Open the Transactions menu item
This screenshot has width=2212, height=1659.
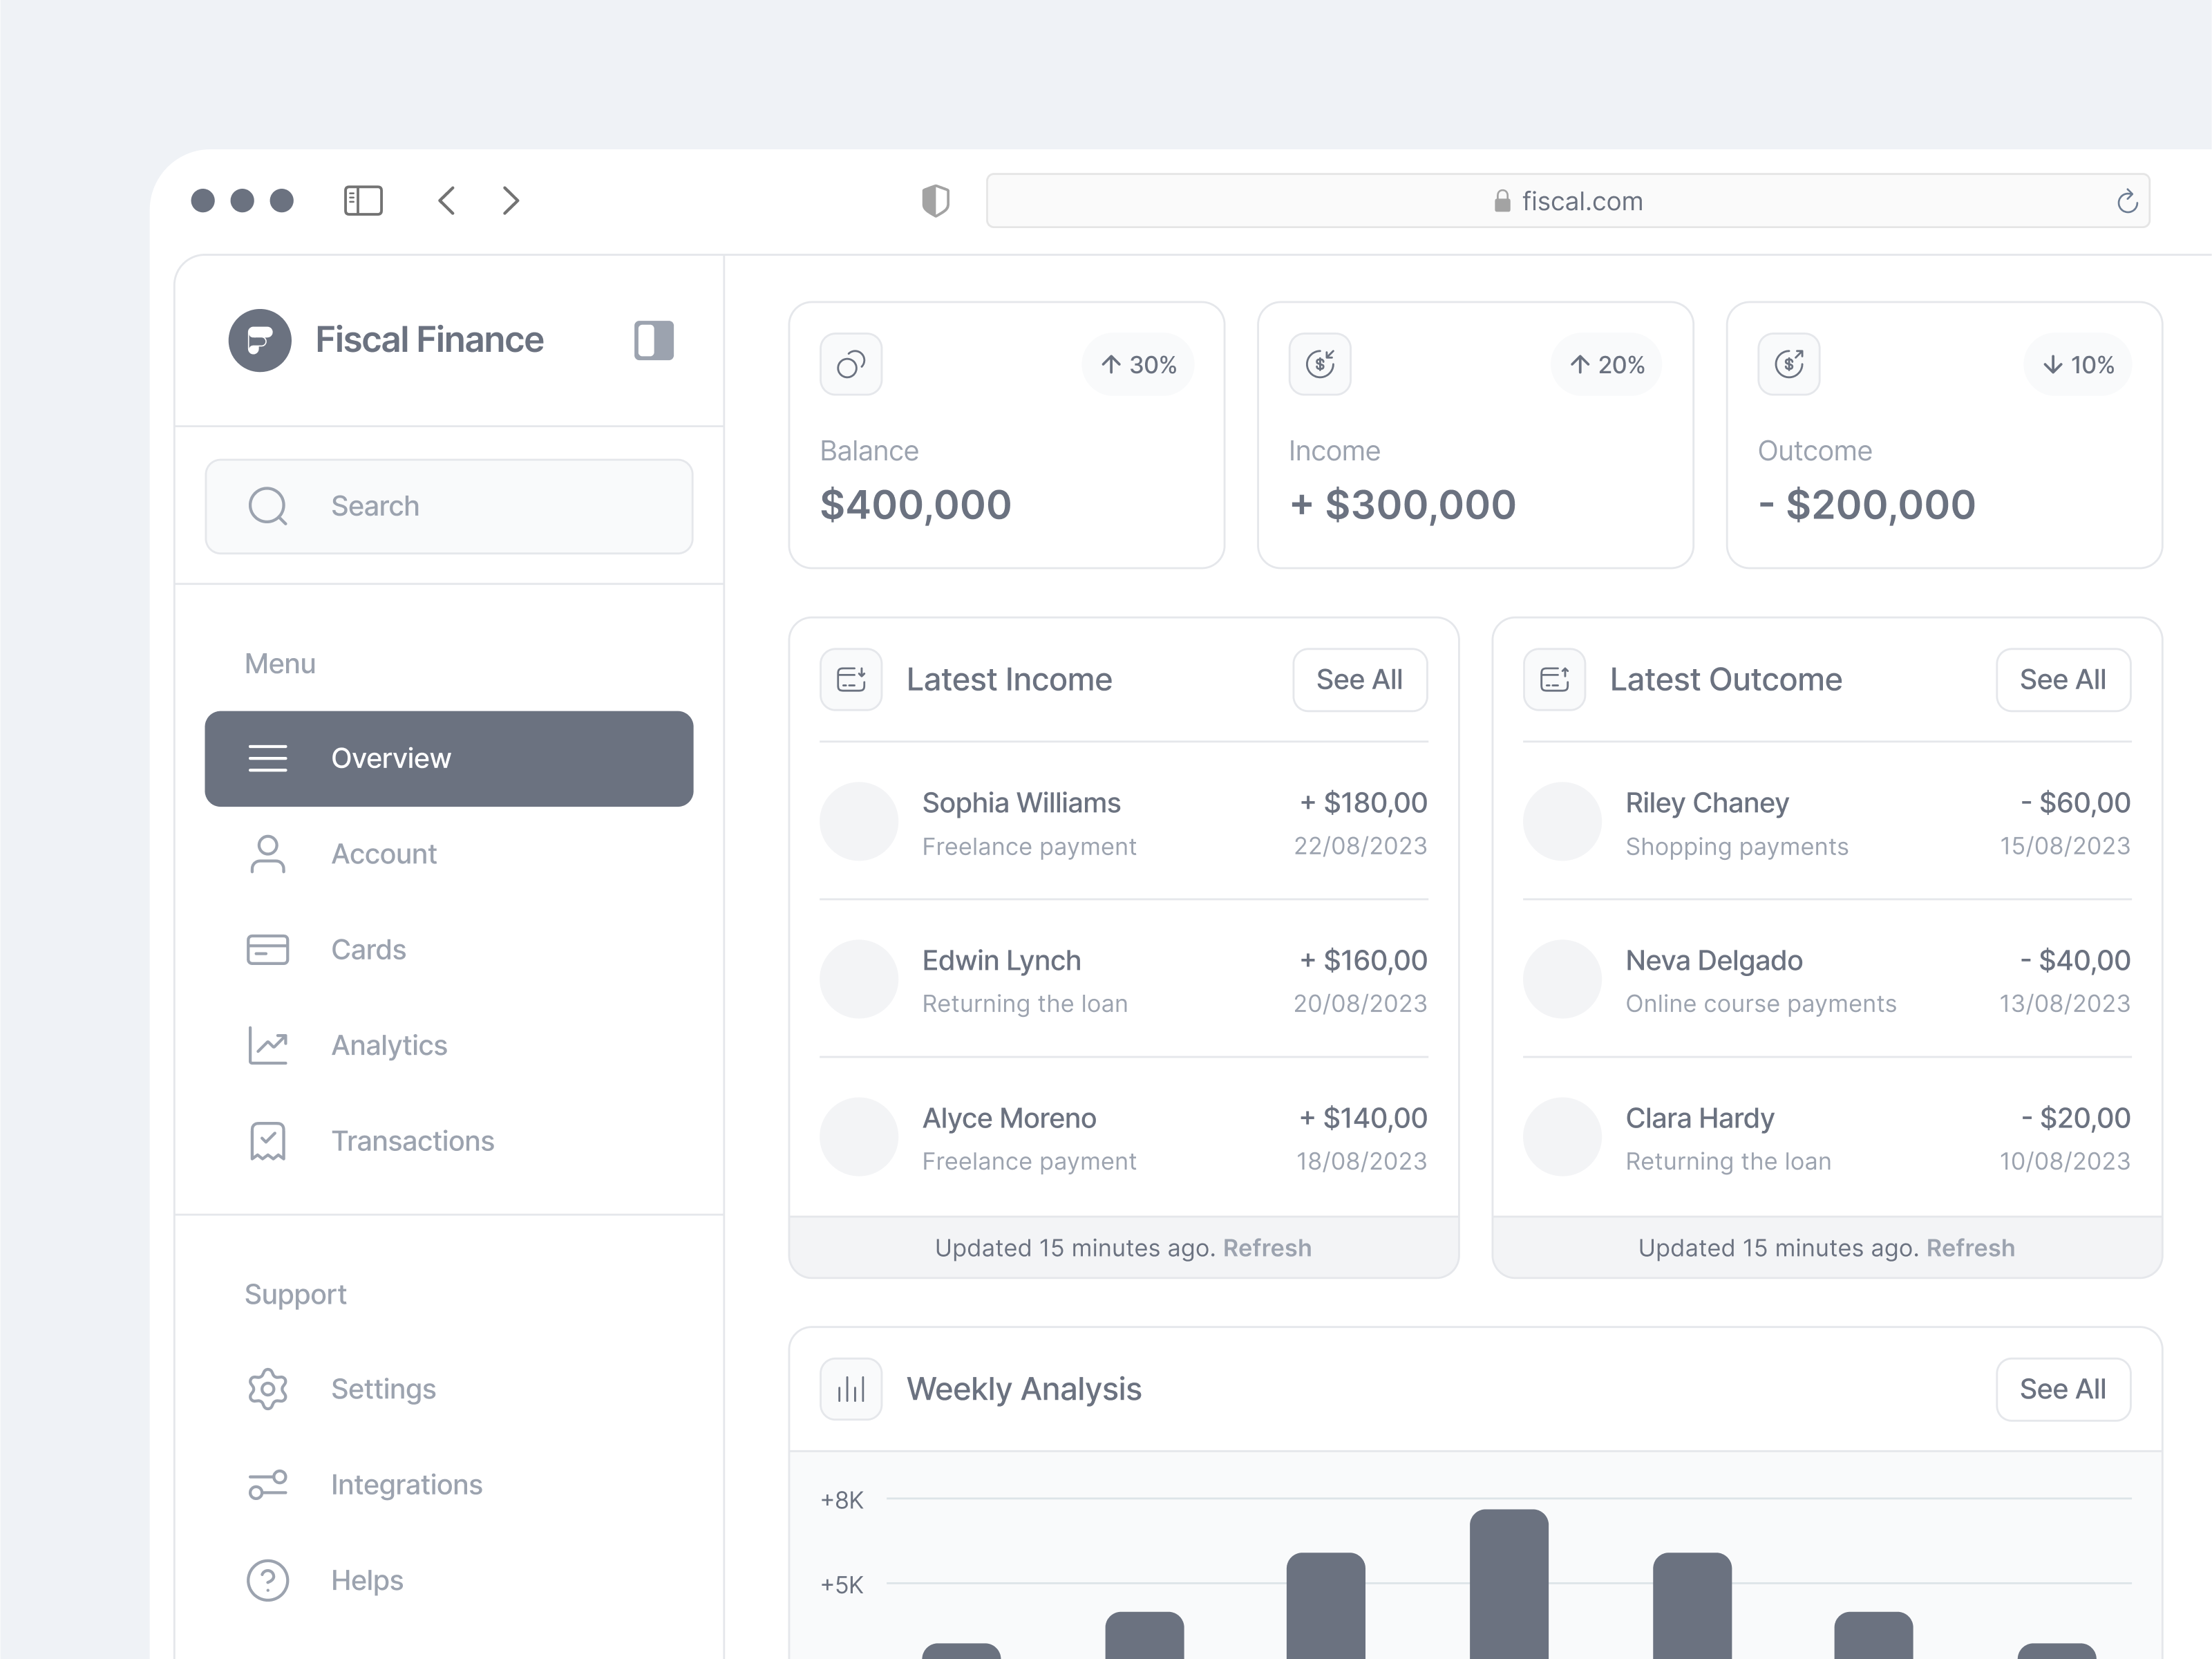[x=412, y=1141]
